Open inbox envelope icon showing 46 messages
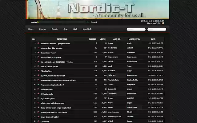The width and height of the screenshot is (197, 123). [x=148, y=23]
